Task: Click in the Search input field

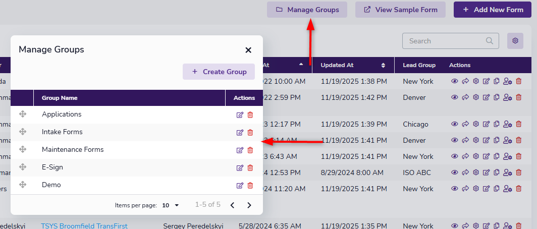Action: 444,41
